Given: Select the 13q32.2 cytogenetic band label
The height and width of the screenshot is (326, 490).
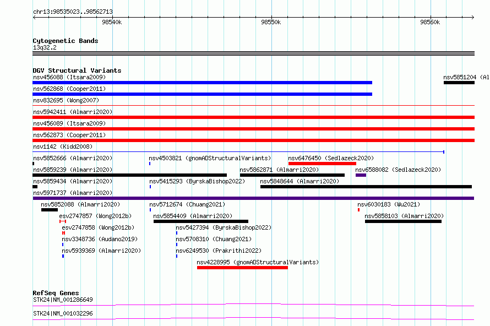Looking at the screenshot, I should 45,47.
